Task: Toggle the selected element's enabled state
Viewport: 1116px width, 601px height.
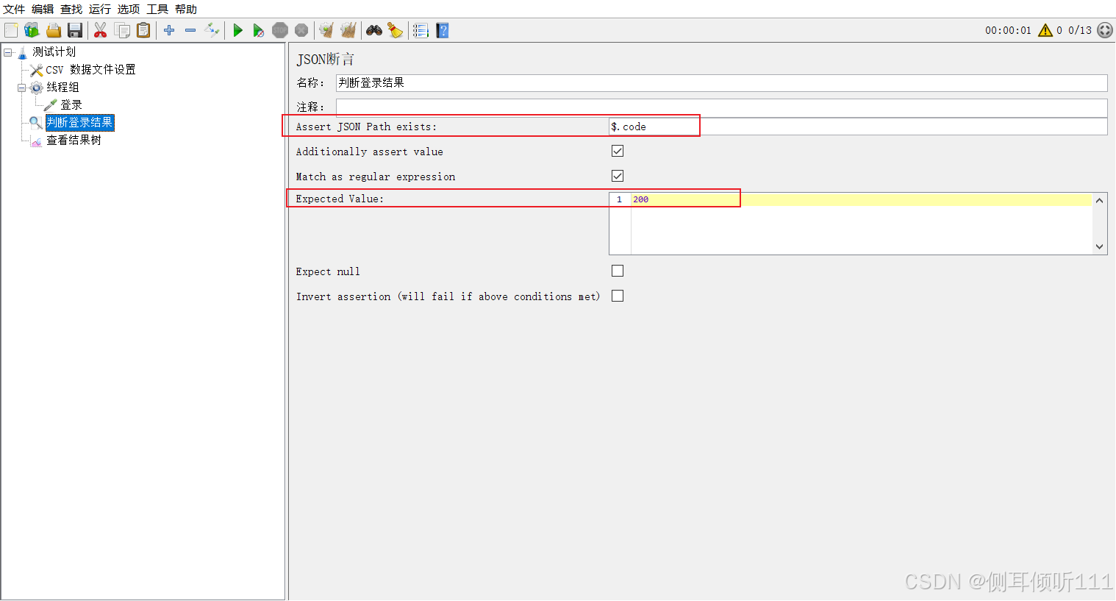Action: point(212,30)
